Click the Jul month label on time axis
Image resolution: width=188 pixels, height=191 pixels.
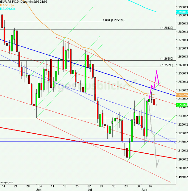(x=90, y=189)
